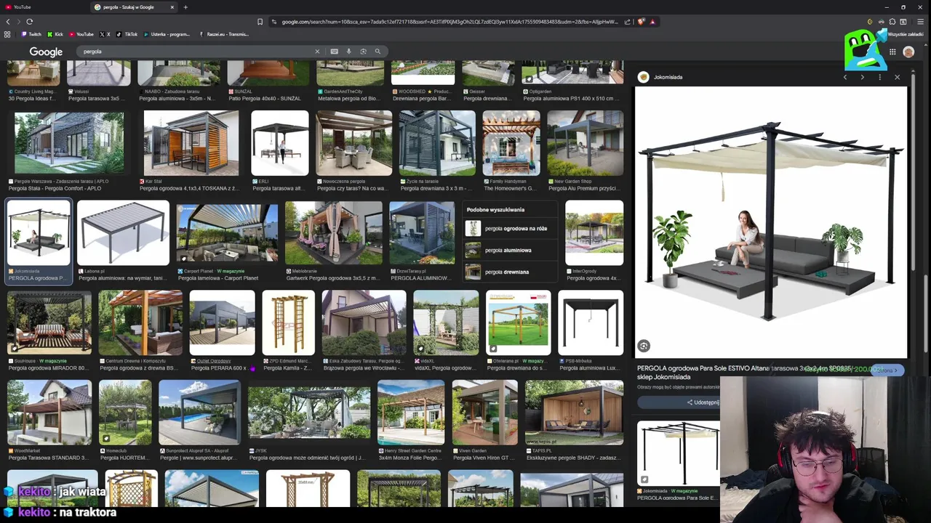Open Pergola Stała Comfort APLO thumbnail
Image resolution: width=931 pixels, height=523 pixels.
68,143
